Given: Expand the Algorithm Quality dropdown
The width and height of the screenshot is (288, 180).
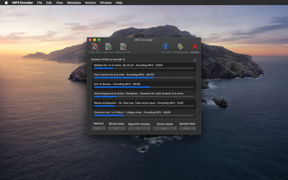Looking at the screenshot, I should coord(139,128).
